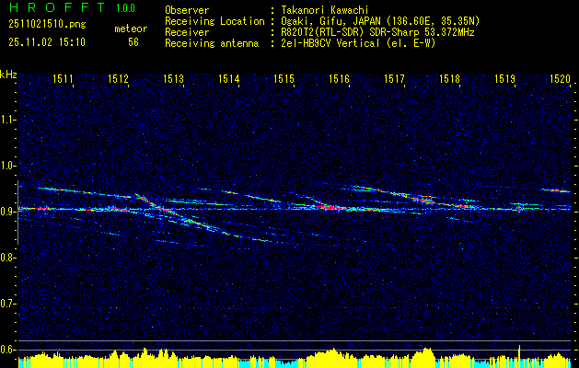Click the 1512 time axis marker
This screenshot has height=368, width=579.
(118, 78)
